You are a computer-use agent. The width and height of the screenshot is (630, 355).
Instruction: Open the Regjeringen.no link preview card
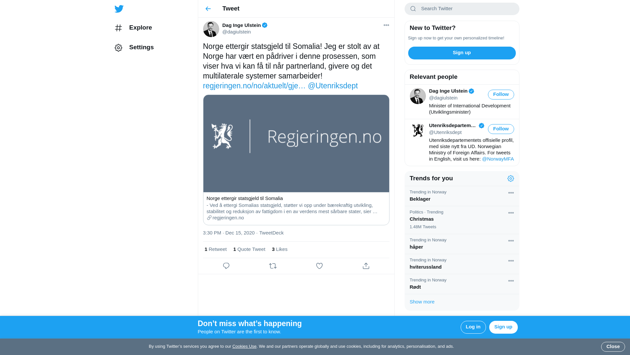point(296,160)
